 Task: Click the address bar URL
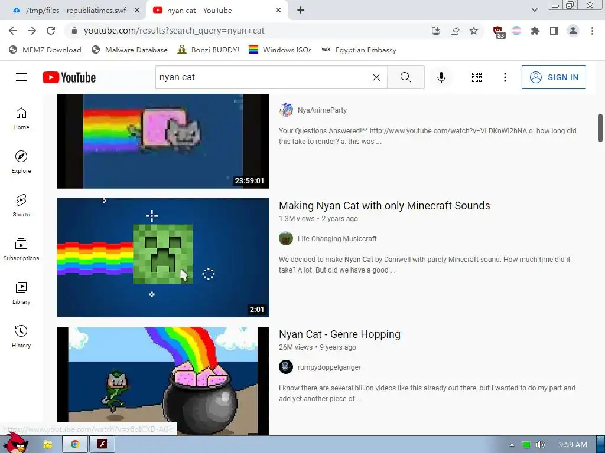pos(174,31)
